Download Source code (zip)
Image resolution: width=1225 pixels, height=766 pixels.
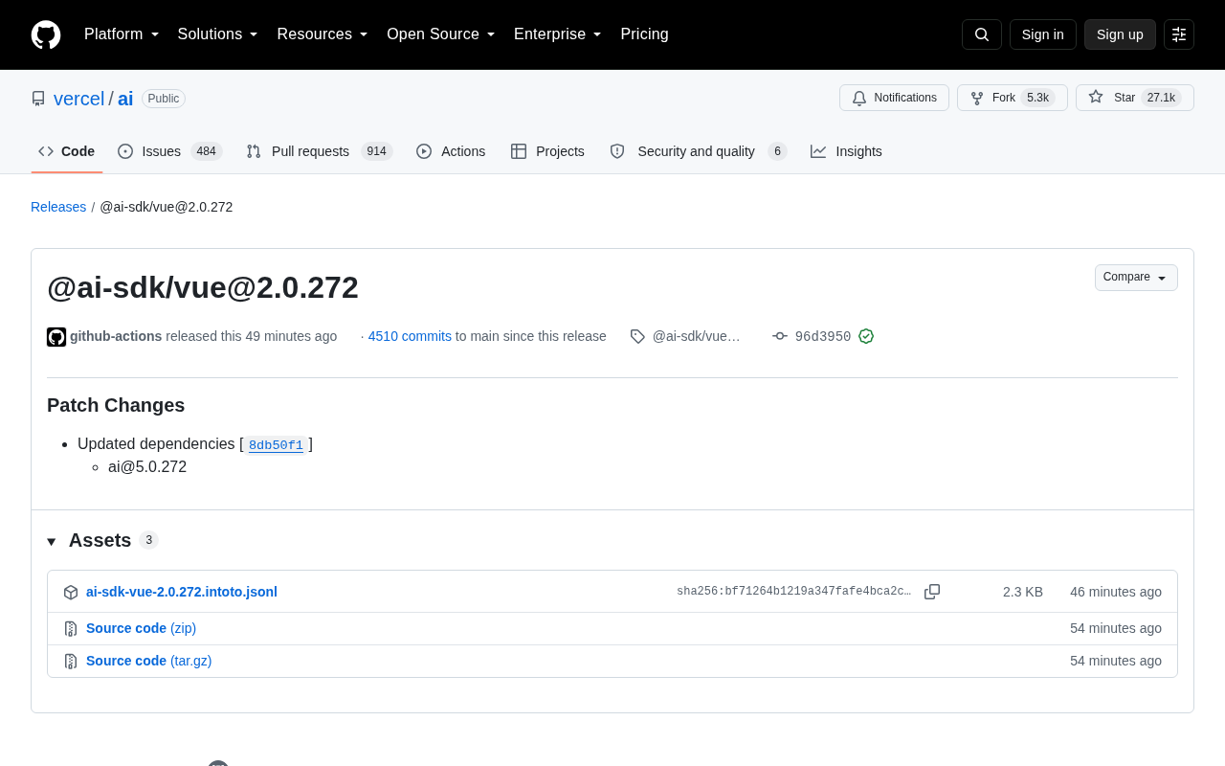pyautogui.click(x=141, y=628)
